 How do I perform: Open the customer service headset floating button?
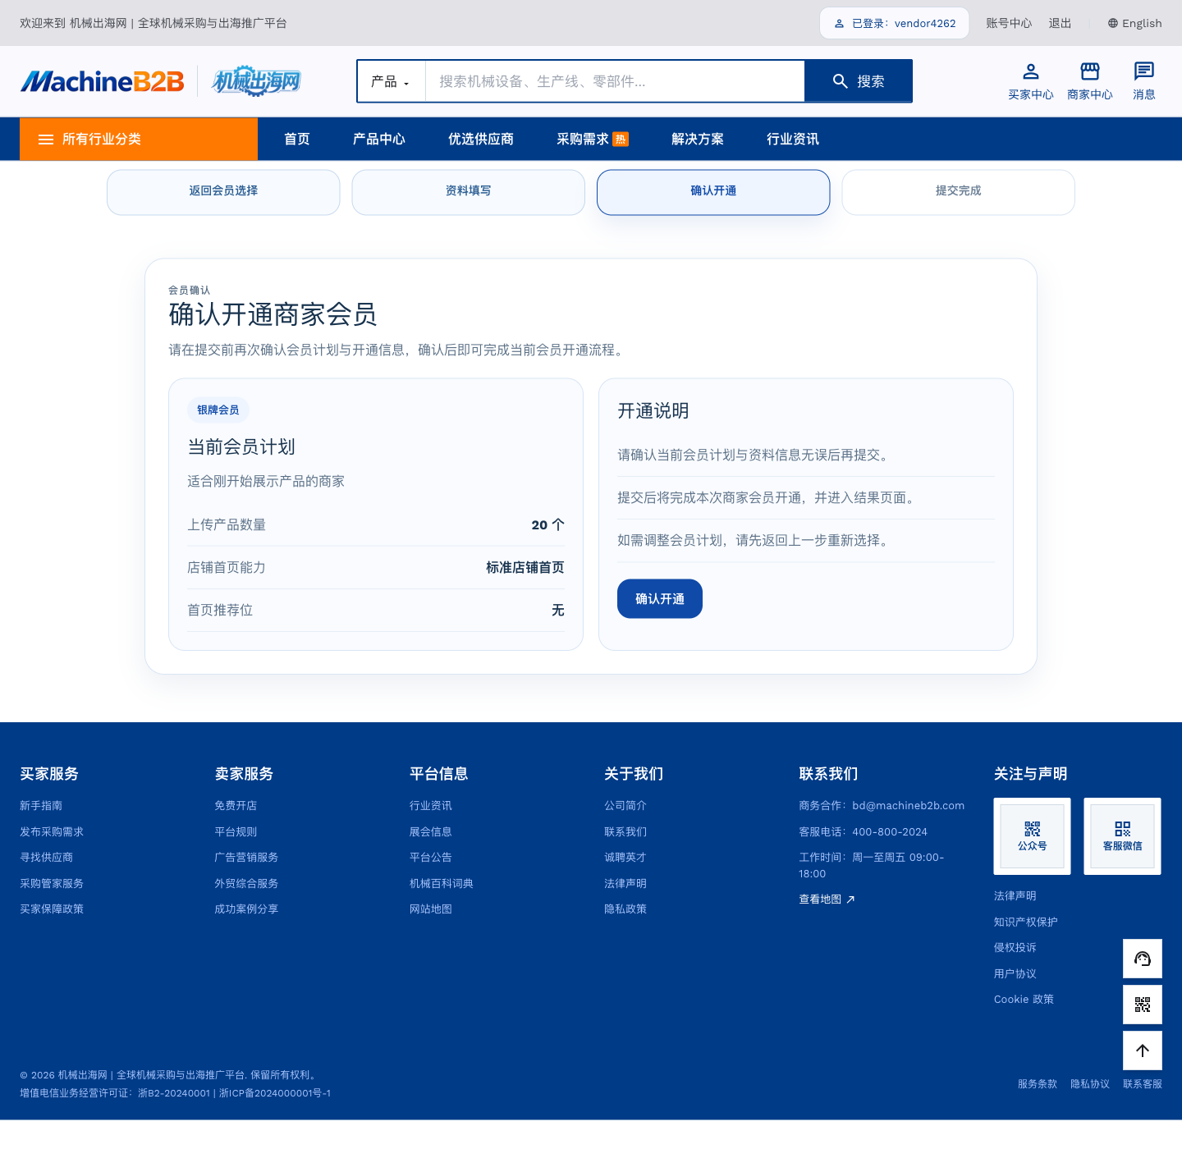[x=1143, y=959]
